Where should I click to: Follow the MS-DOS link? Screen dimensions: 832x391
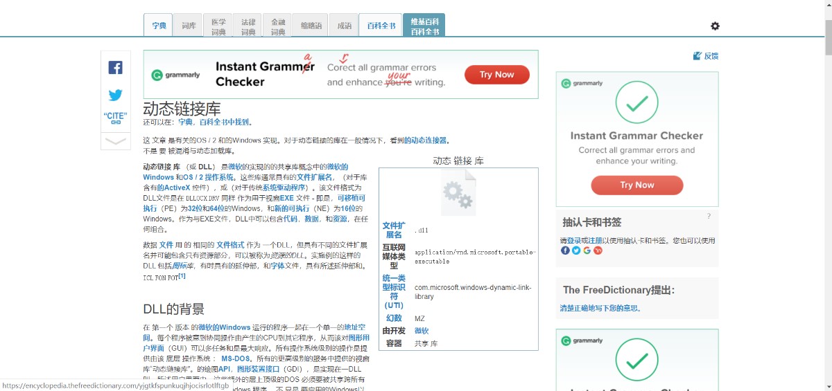(236, 359)
